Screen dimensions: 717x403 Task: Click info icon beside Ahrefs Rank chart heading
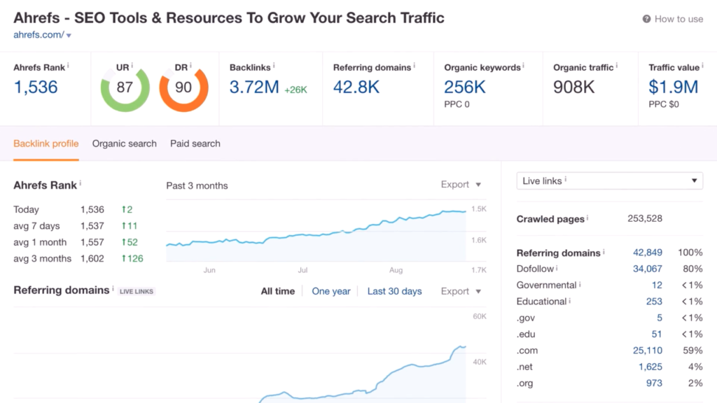pyautogui.click(x=81, y=183)
